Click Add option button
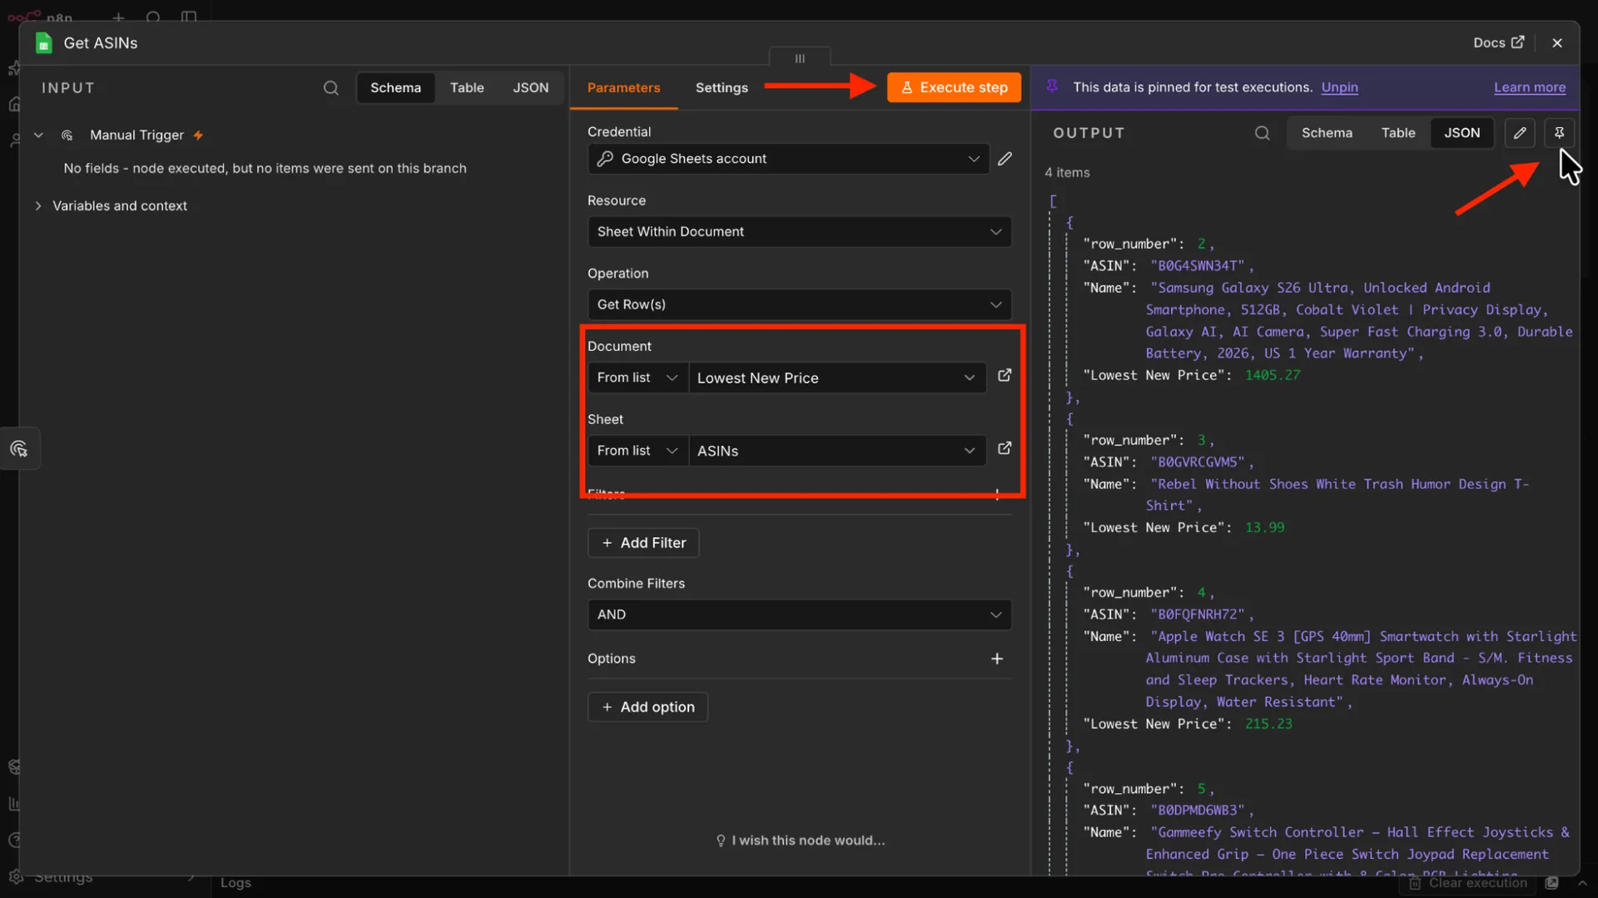This screenshot has width=1598, height=898. (648, 707)
